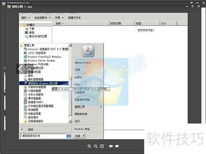Minimize the 预览大图 viewer window
206x154 pixels.
(187, 6)
